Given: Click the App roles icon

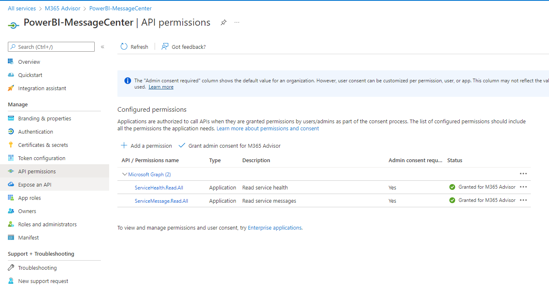Looking at the screenshot, I should 11,198.
